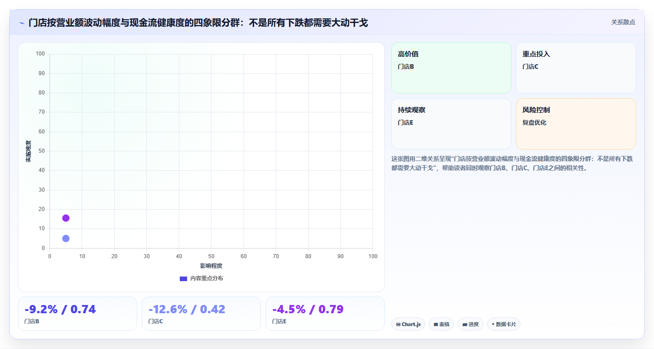The width and height of the screenshot is (654, 349).
Task: Click the lightning bolt icon in the header
Action: coord(22,22)
